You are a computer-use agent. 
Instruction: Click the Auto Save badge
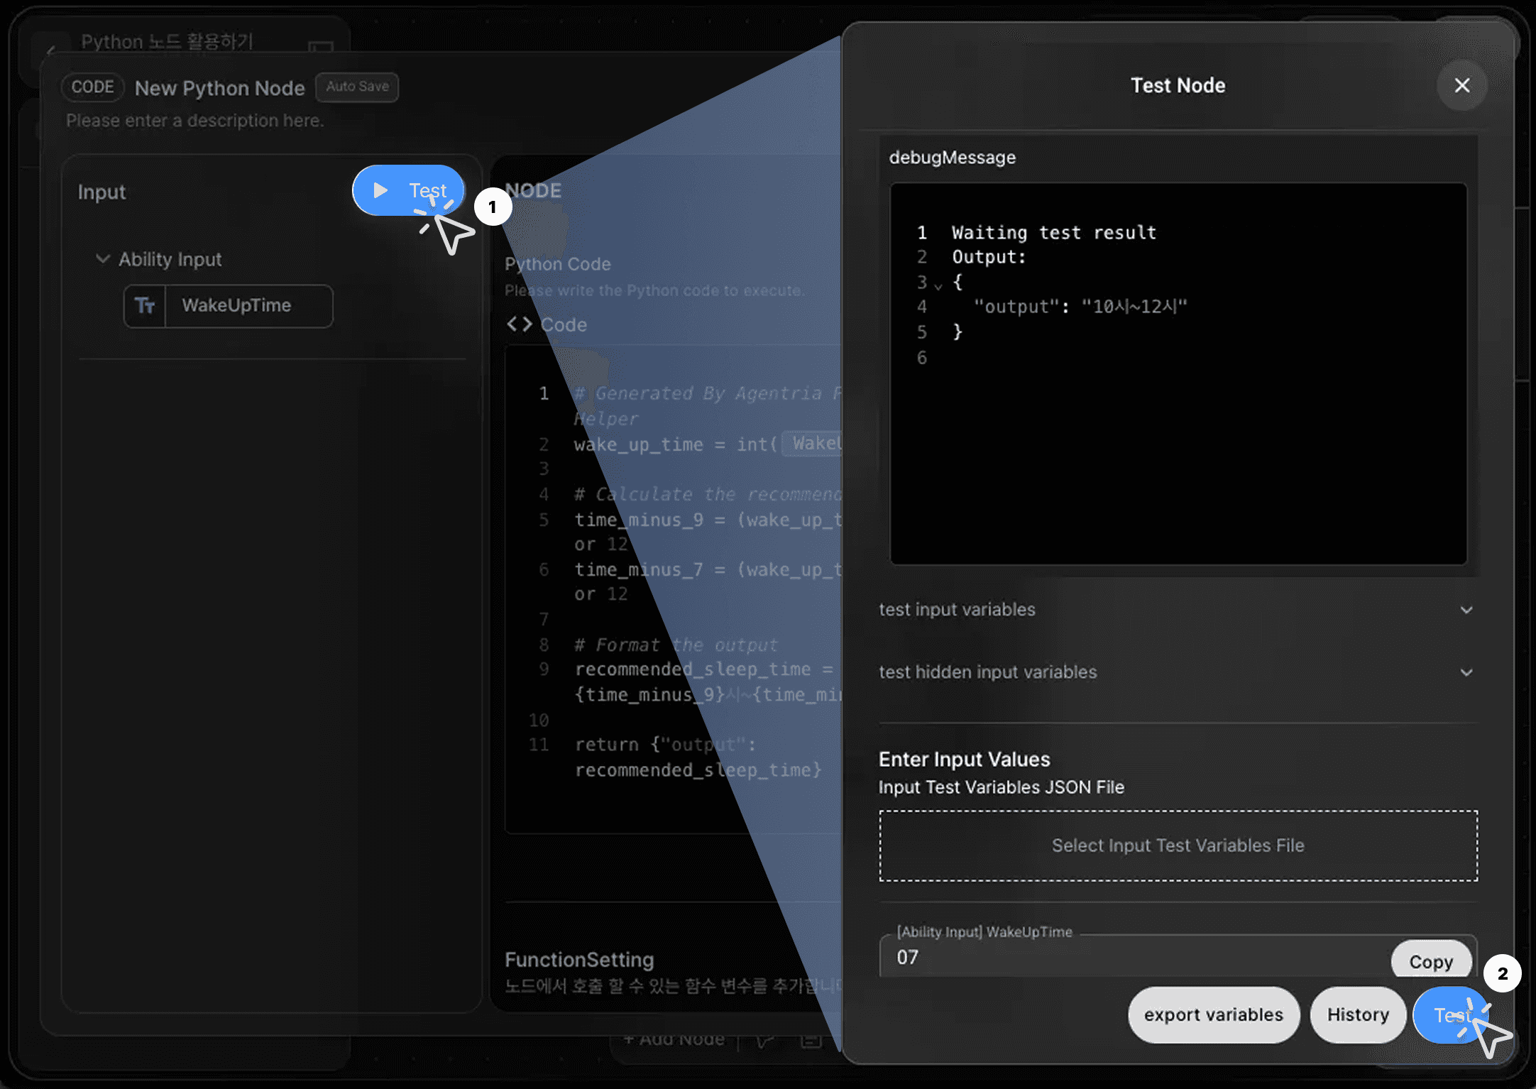[357, 87]
